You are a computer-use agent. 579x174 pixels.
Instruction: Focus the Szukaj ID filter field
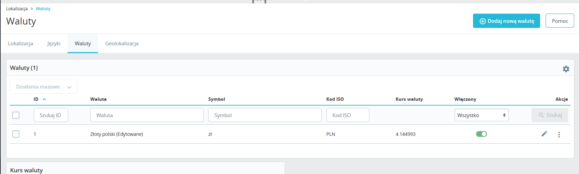pyautogui.click(x=51, y=115)
